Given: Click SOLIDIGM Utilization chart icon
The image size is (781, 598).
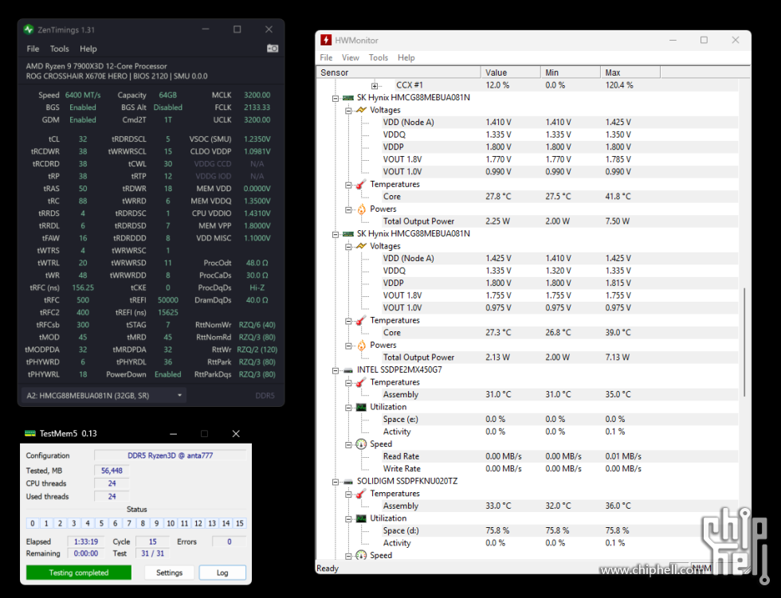Looking at the screenshot, I should [x=361, y=518].
